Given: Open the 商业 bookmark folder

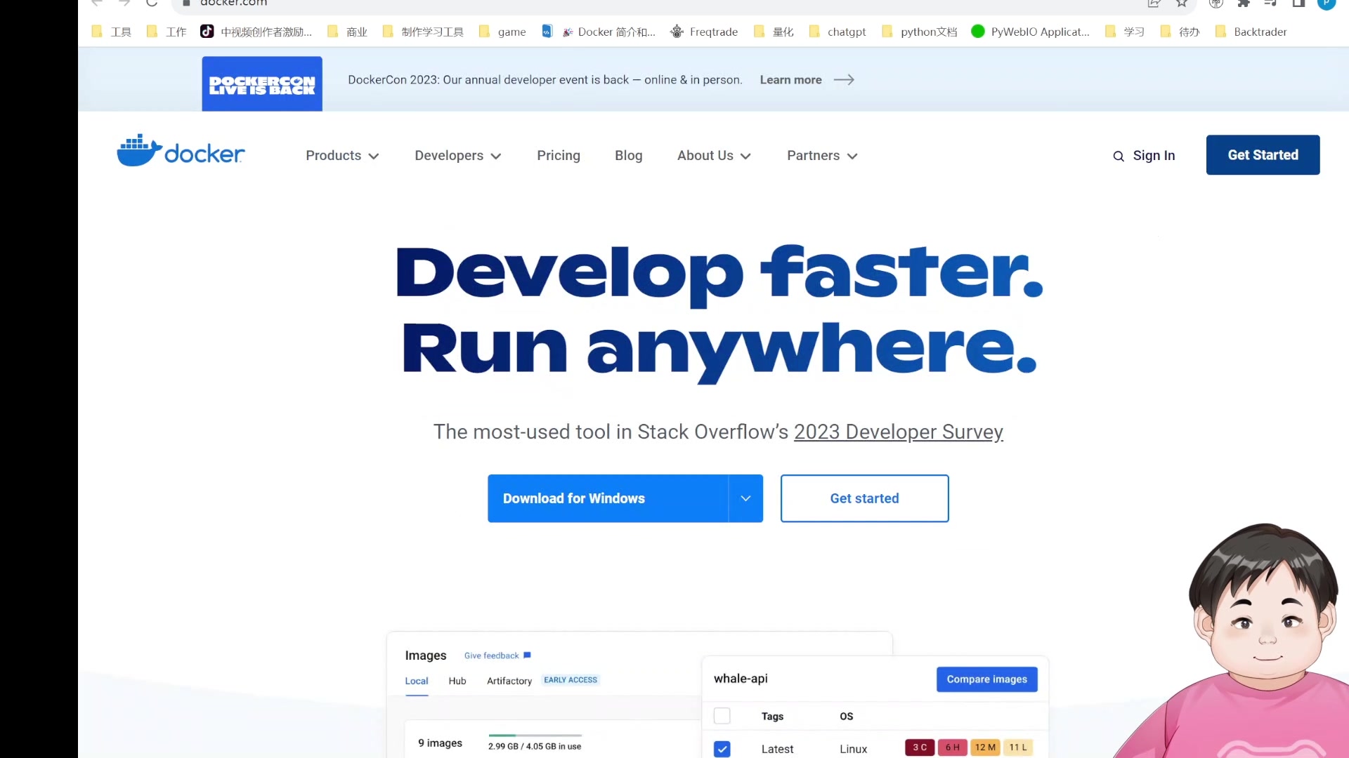Looking at the screenshot, I should click(x=348, y=32).
